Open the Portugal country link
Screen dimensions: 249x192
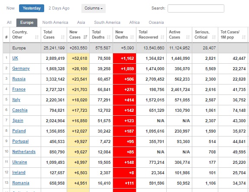[20, 141]
